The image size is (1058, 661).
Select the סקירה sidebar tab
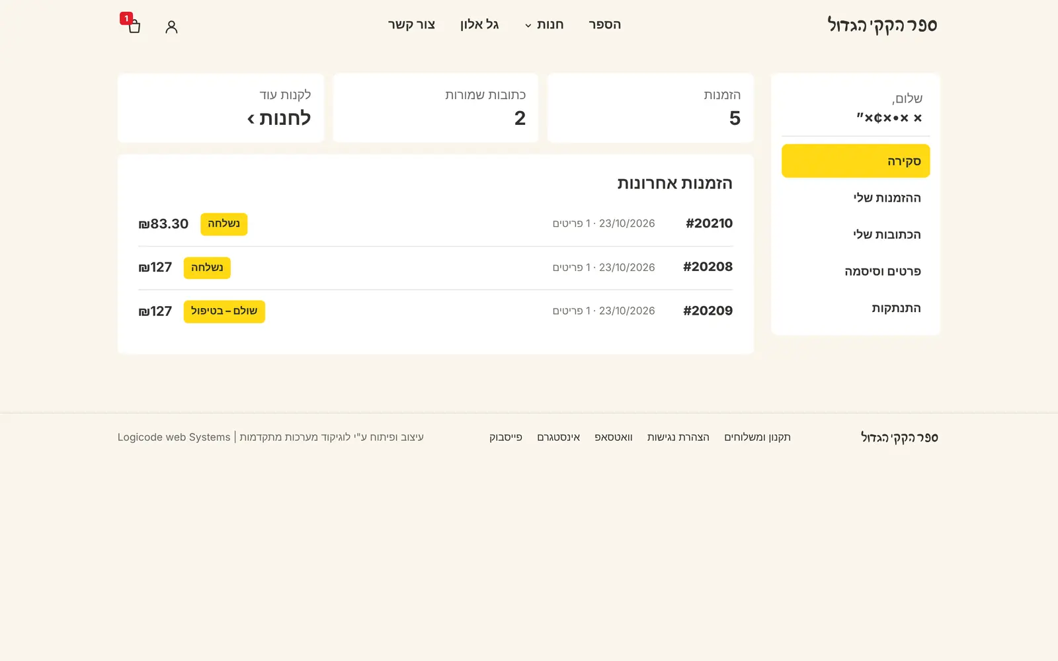point(856,161)
